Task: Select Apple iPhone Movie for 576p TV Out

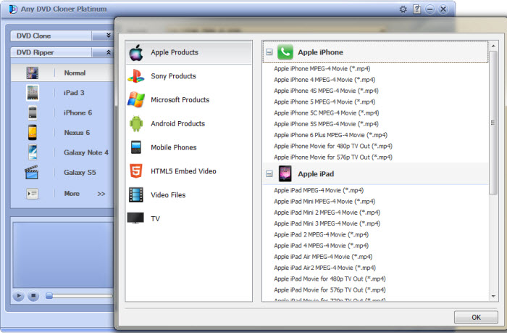Action: click(333, 157)
